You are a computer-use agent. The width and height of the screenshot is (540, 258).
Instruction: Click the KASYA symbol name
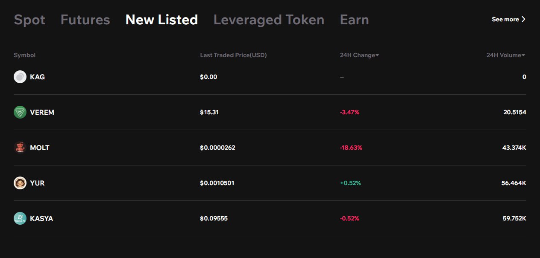click(41, 218)
